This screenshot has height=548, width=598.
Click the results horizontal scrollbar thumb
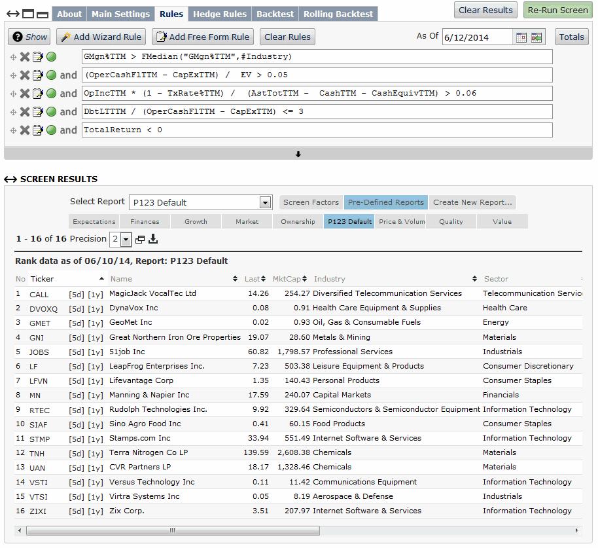[x=173, y=530]
